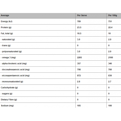121x121 pixels.
Task: Click the Per 100g column header
Action: pos(112,16)
